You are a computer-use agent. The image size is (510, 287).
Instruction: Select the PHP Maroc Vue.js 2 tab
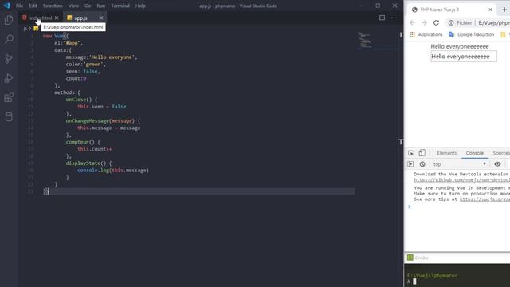pos(452,10)
